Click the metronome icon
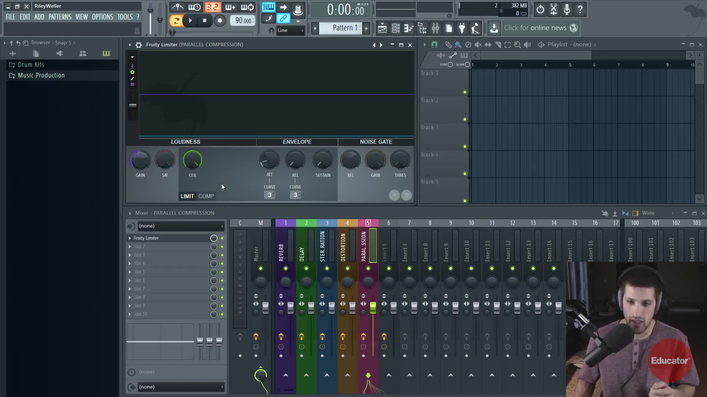This screenshot has width=707, height=397. pyautogui.click(x=177, y=7)
